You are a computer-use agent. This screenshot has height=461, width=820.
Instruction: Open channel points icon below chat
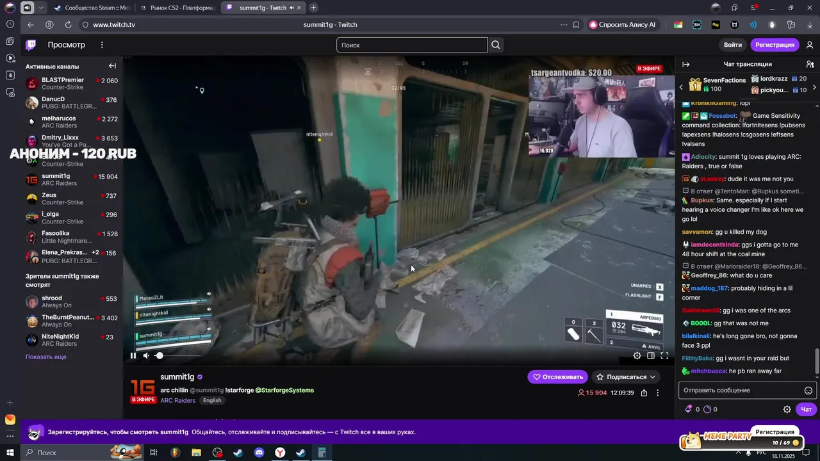point(707,409)
